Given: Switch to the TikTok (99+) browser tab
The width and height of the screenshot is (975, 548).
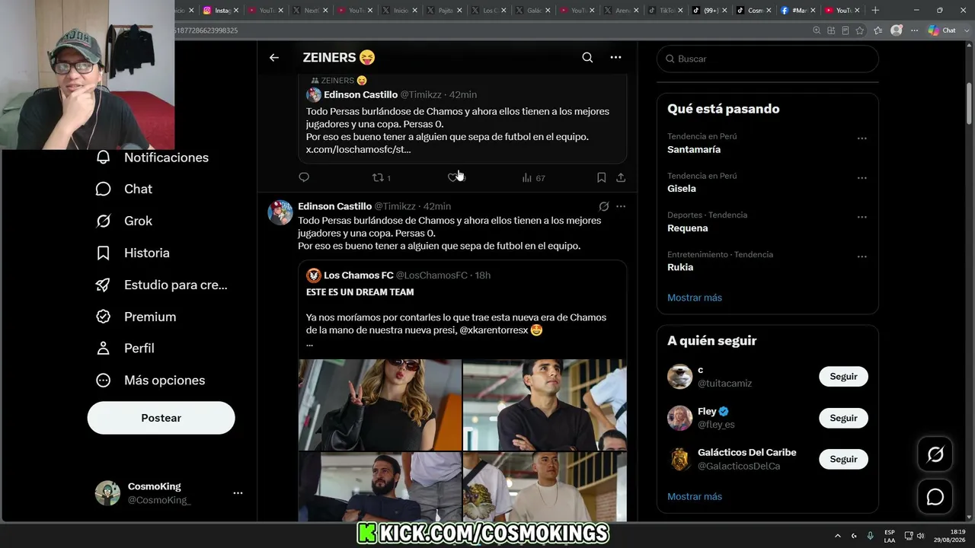Looking at the screenshot, I should click(709, 10).
